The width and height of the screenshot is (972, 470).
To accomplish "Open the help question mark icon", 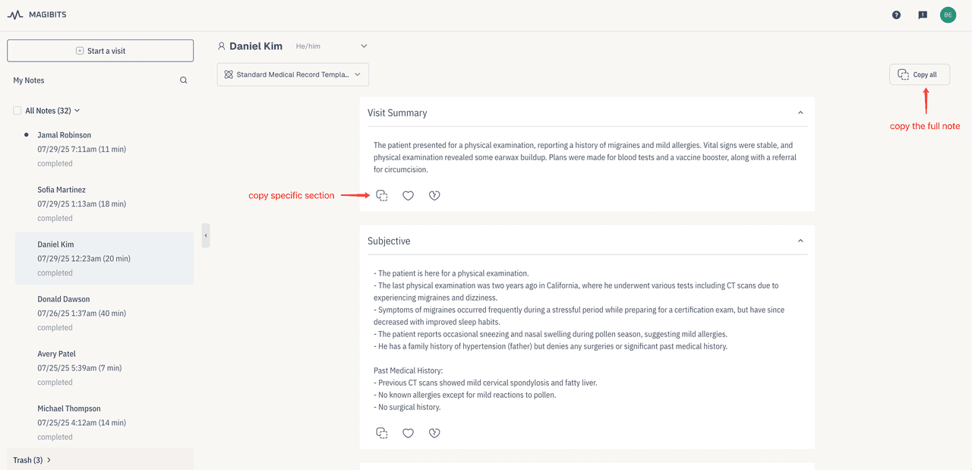I will click(896, 15).
